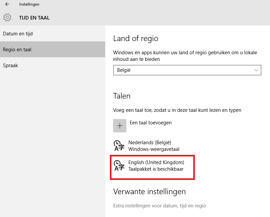The image size is (270, 217).
Task: Click the Windows-weergavetaal status text
Action: click(154, 149)
